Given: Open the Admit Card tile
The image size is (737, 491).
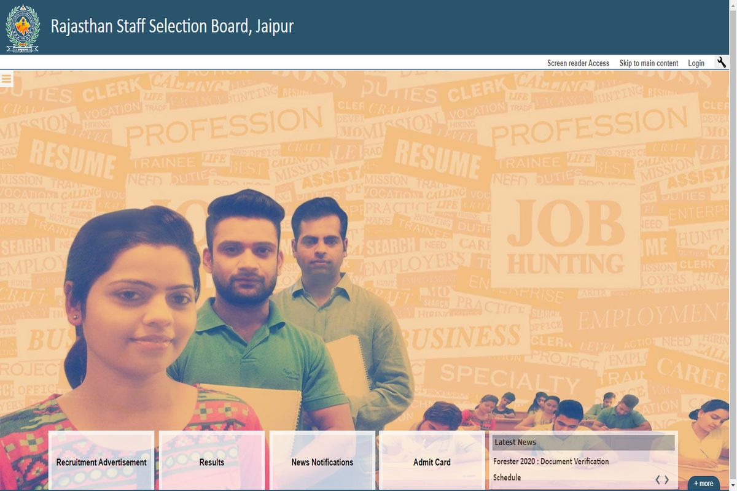Looking at the screenshot, I should [x=432, y=462].
